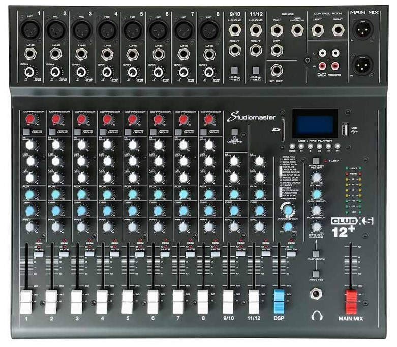The width and height of the screenshot is (397, 347).
Task: Click the USB trident symbol
Action: pos(354,132)
